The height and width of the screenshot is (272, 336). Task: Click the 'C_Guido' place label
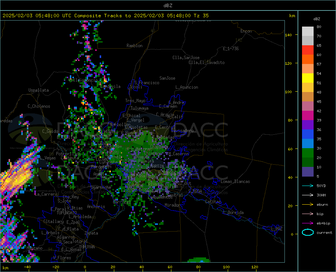pyautogui.click(x=50, y=131)
